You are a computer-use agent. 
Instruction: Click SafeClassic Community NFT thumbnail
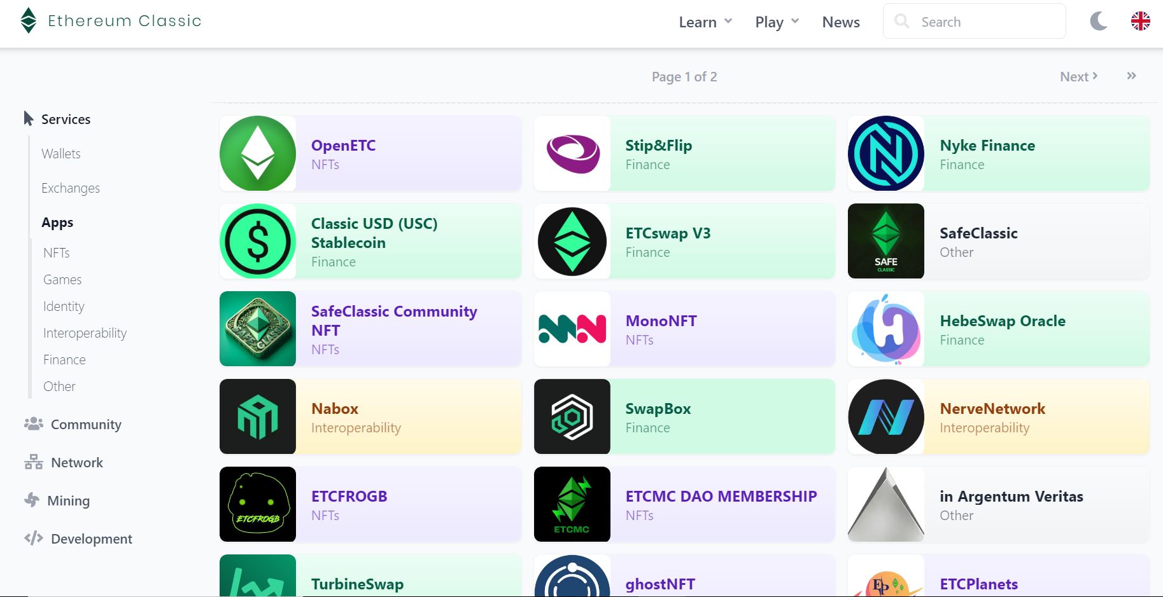[258, 329]
